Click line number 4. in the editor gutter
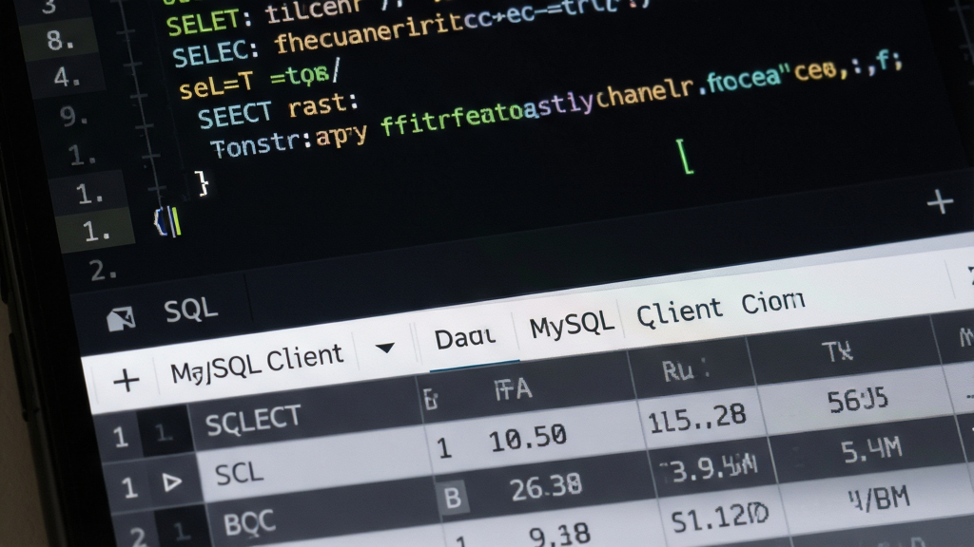Image resolution: width=974 pixels, height=547 pixels. (x=68, y=78)
